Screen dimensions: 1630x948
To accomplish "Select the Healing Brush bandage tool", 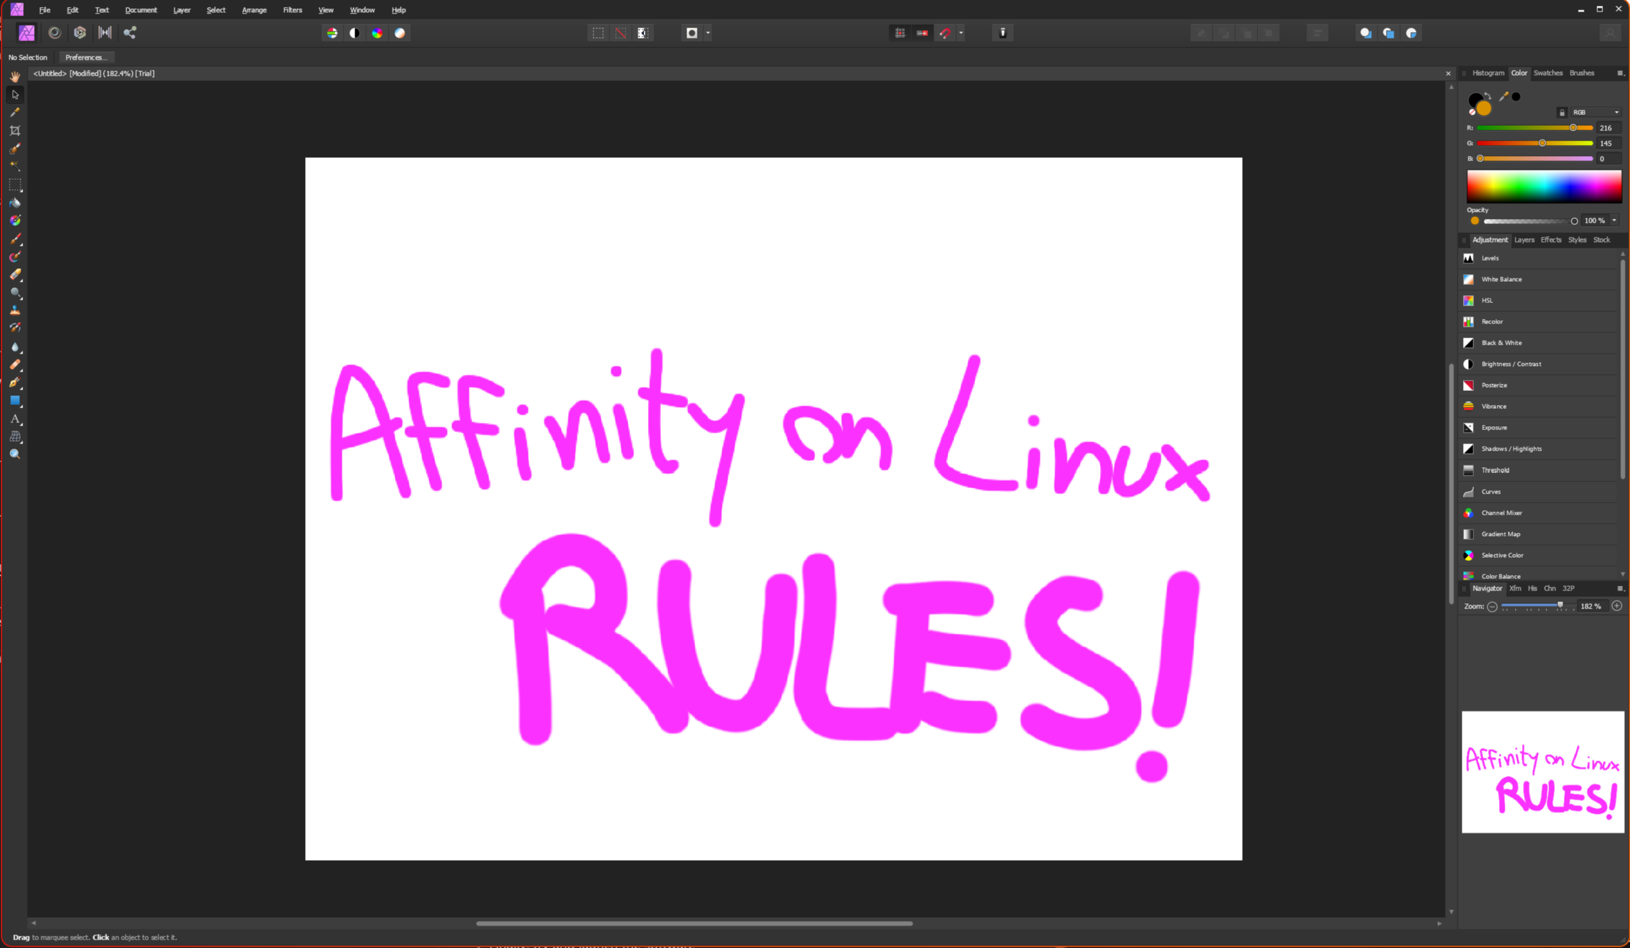I will pyautogui.click(x=15, y=365).
